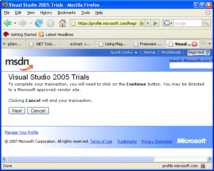The image size is (214, 171).
Task: Open the list all tabs dropdown
Action: pyautogui.click(x=209, y=44)
